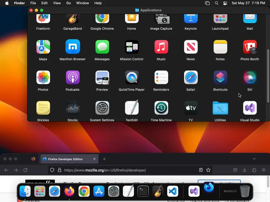Open Terminal from the Dock
The image size is (270, 202).
coord(143,191)
